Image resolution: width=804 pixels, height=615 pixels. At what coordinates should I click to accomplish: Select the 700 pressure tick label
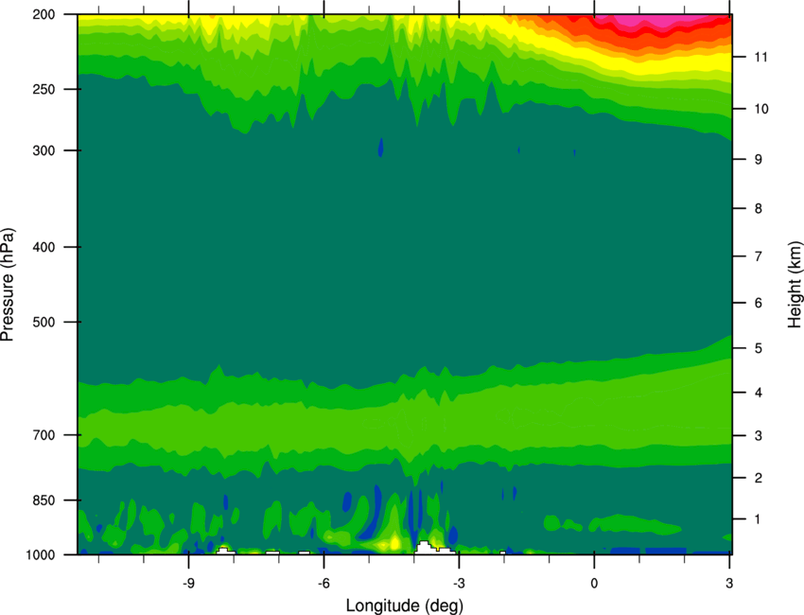click(44, 435)
